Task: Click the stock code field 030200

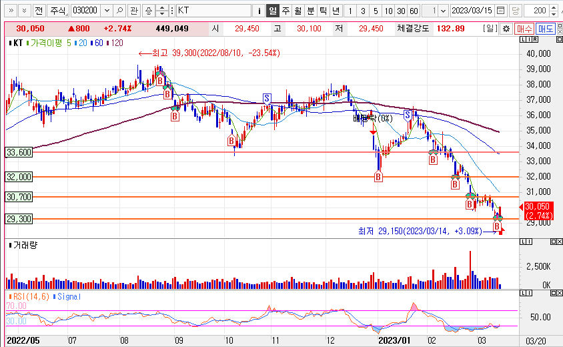Action: point(86,11)
